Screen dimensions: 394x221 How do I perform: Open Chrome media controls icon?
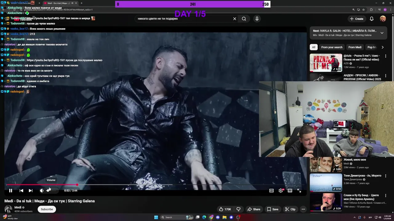click(379, 10)
